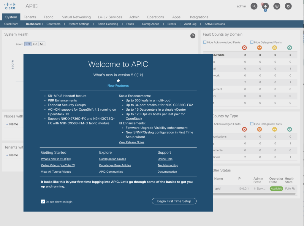
Task: Open Smart Licensing submenu
Action: point(108,24)
